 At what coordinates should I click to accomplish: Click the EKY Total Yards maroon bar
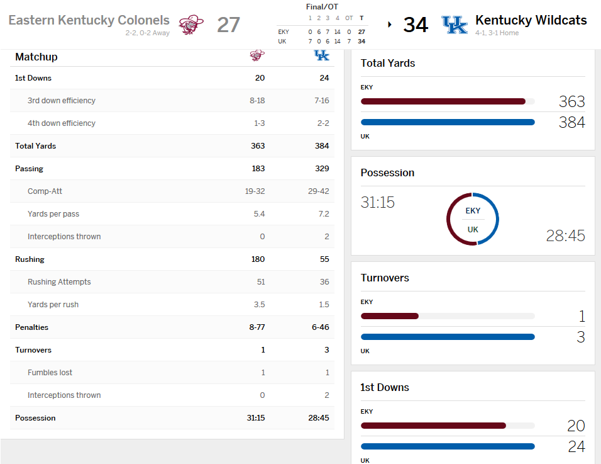pos(443,101)
